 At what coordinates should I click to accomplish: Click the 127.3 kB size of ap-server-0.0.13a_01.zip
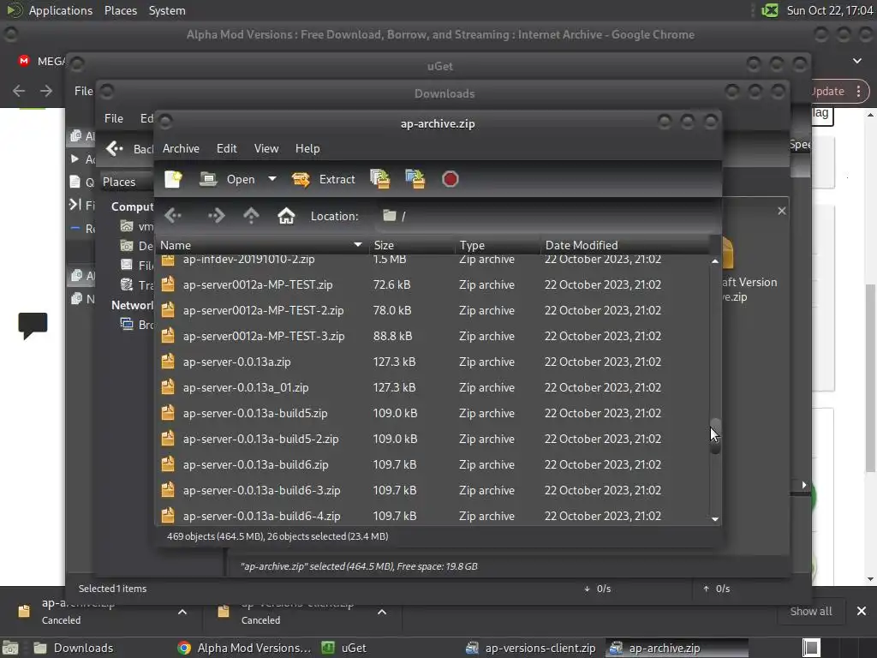[394, 388]
